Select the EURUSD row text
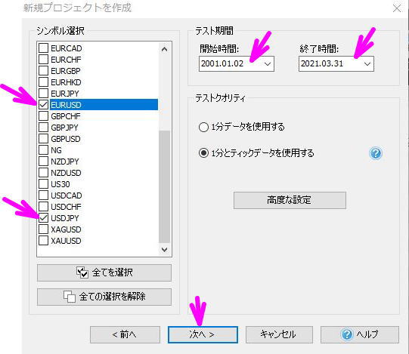 point(66,105)
